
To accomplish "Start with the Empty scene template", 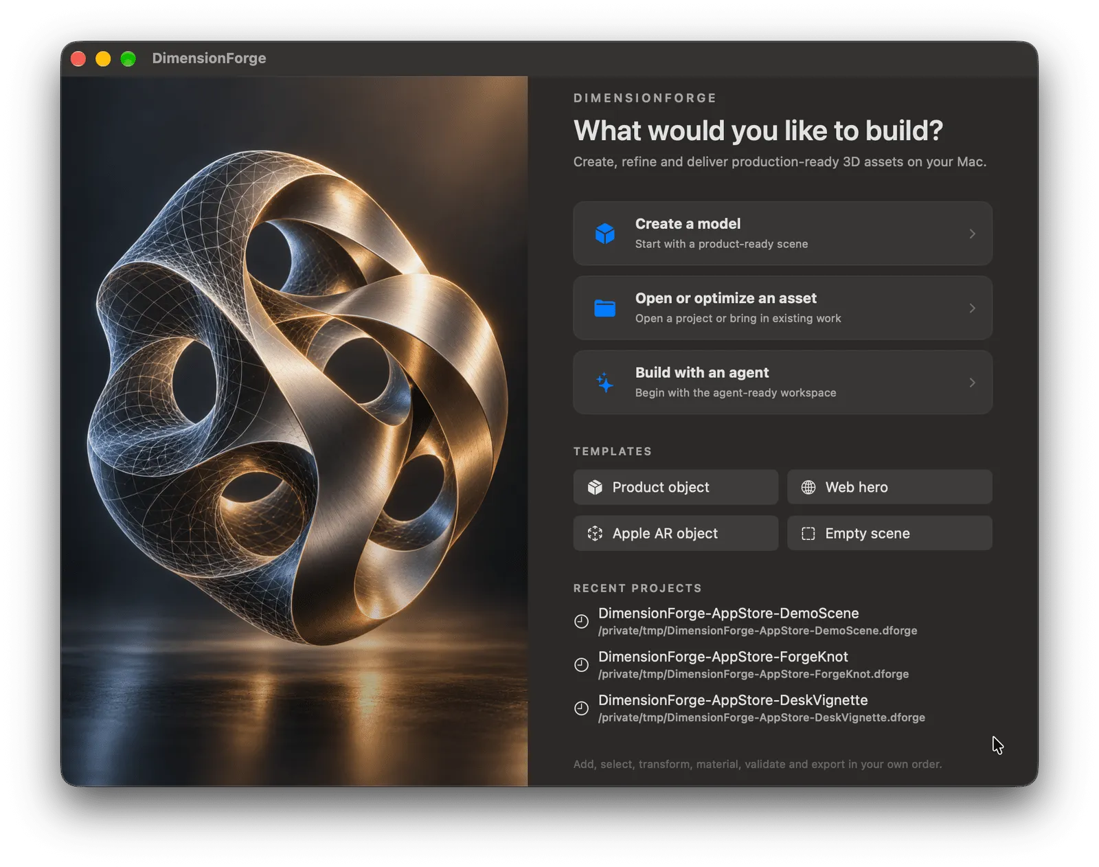I will (890, 533).
